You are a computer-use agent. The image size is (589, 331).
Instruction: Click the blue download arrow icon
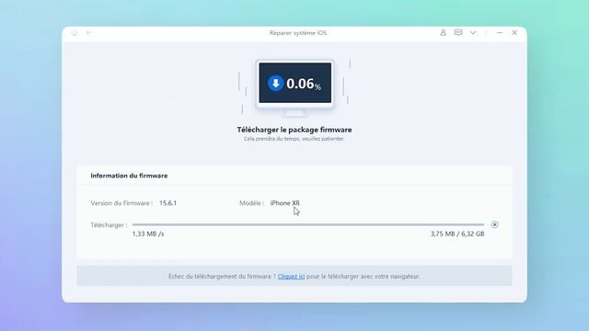275,83
